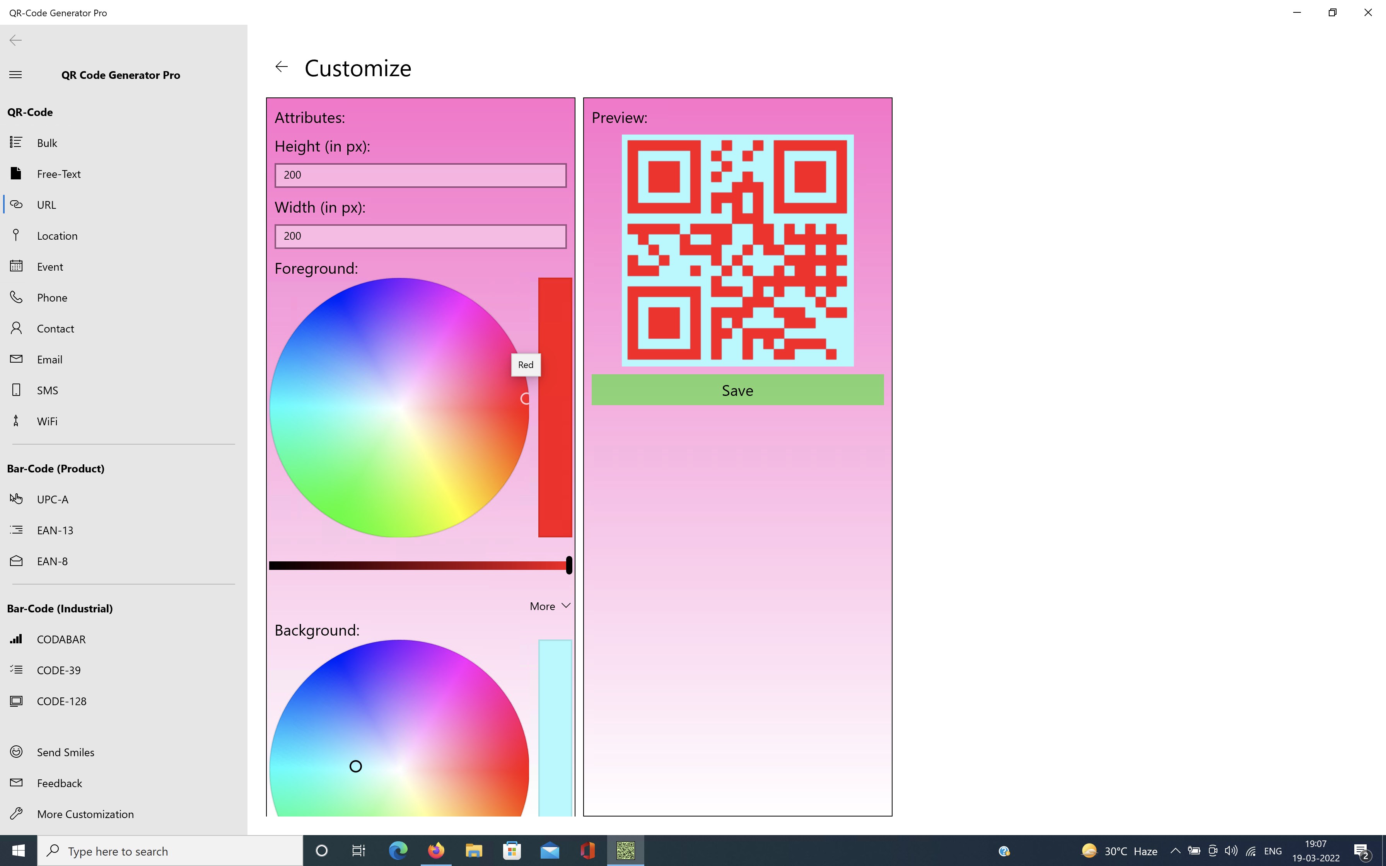1386x866 pixels.
Task: Open the Feedback page
Action: 124,783
